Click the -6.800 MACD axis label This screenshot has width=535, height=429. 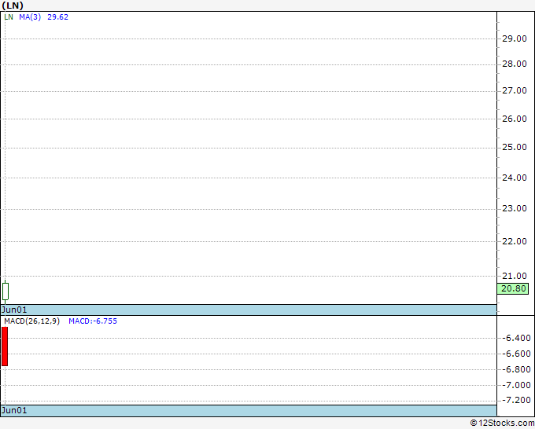pos(516,369)
